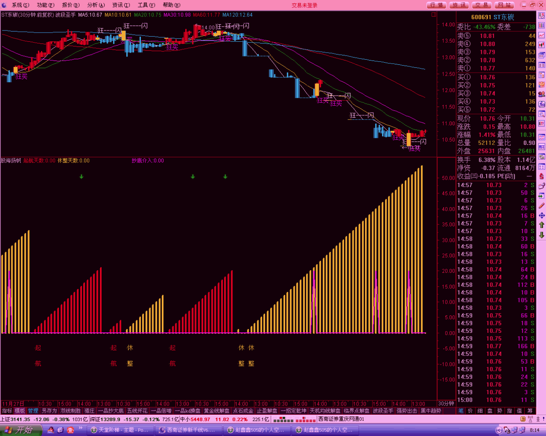Open the 系统(S) menu
This screenshot has height=436, width=546.
20,5
